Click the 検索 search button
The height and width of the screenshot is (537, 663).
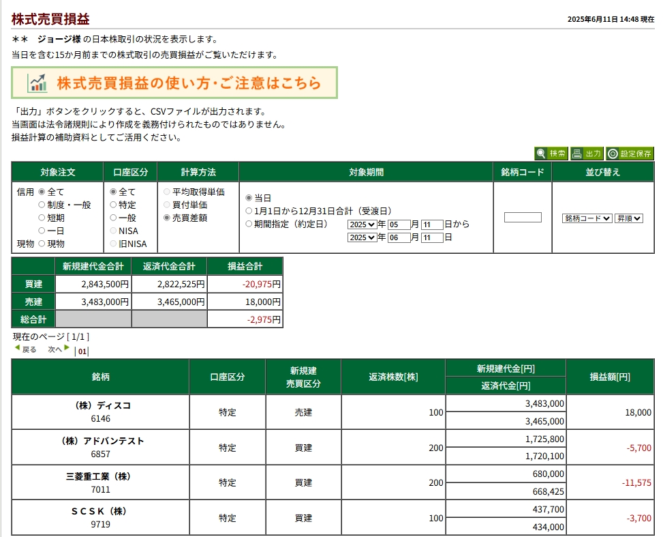point(551,154)
